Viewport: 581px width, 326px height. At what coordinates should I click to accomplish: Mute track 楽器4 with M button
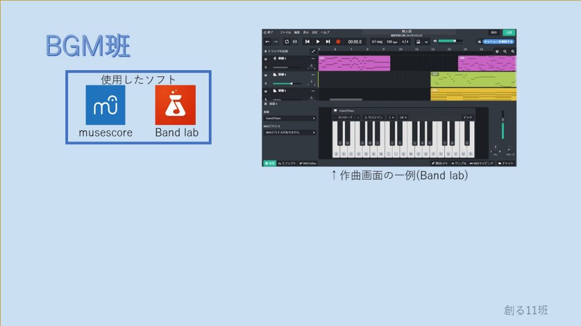(x=266, y=75)
